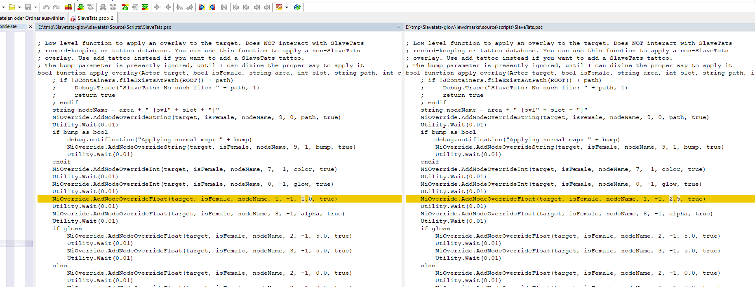
Task: Expand the Open folder dropdown arrow
Action: click(x=19, y=7)
